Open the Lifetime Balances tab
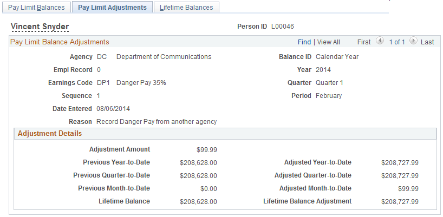 click(x=186, y=8)
